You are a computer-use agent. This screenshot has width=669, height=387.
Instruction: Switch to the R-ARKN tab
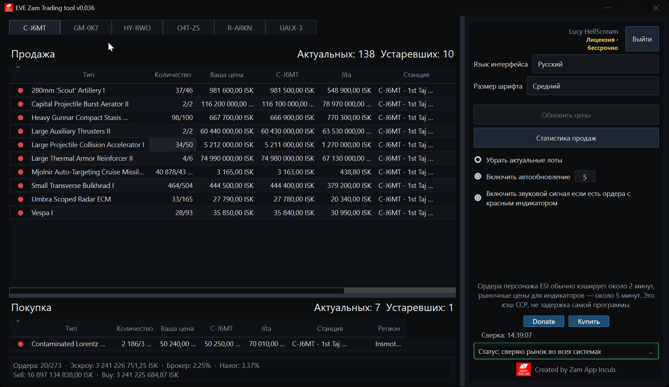[x=240, y=28]
